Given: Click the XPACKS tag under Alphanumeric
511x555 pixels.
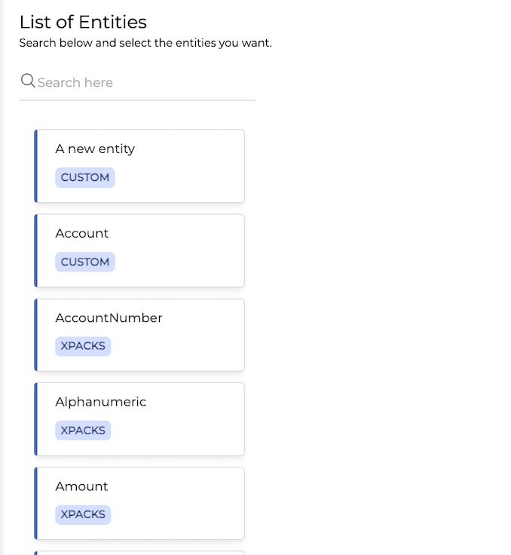Looking at the screenshot, I should pyautogui.click(x=83, y=430).
